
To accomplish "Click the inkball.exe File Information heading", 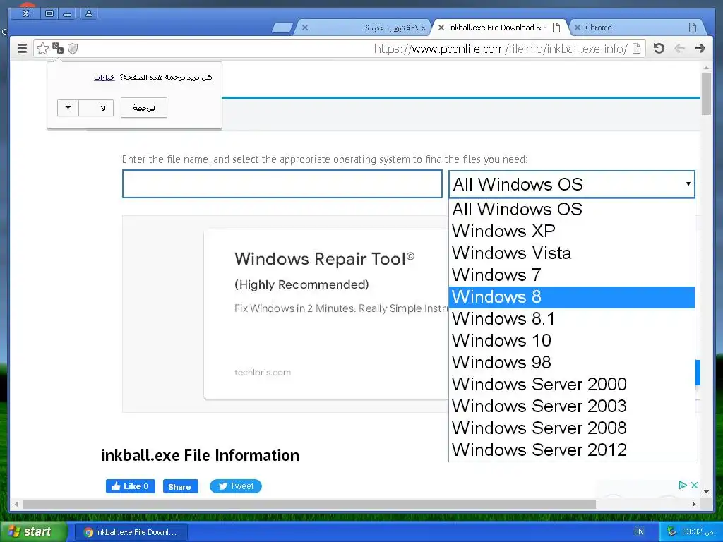I will coord(200,455).
